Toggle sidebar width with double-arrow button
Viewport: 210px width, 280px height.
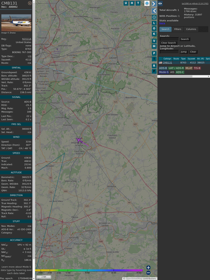[160, 4]
